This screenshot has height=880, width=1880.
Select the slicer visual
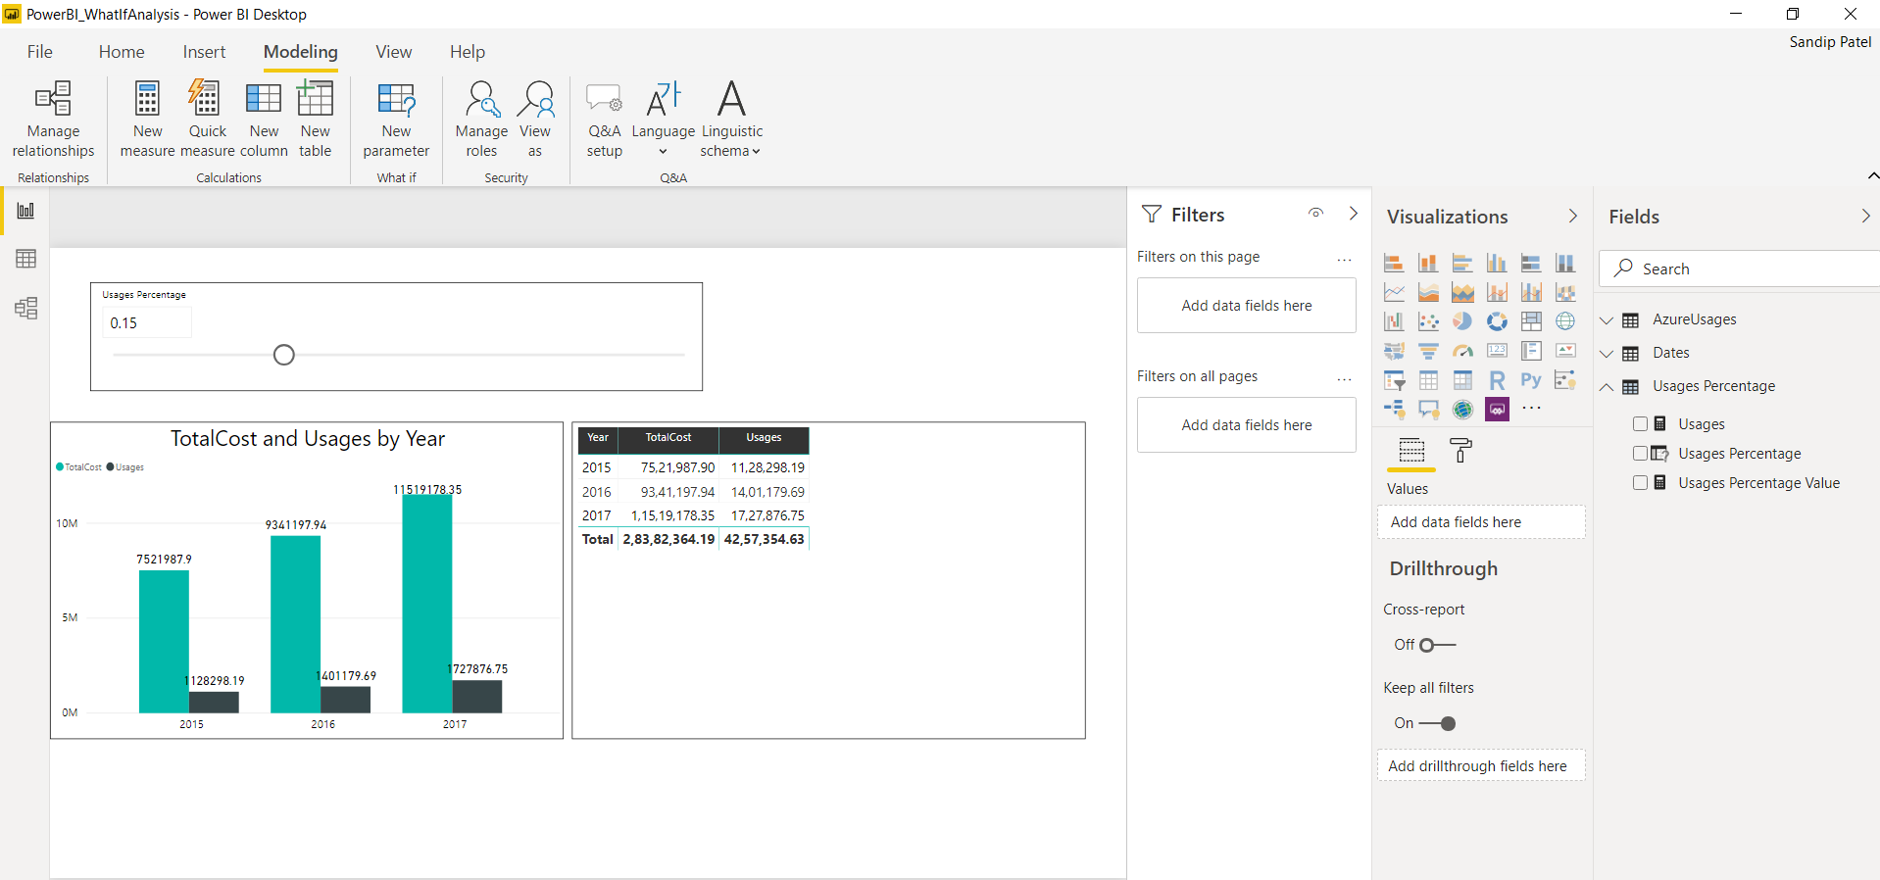coord(1394,380)
